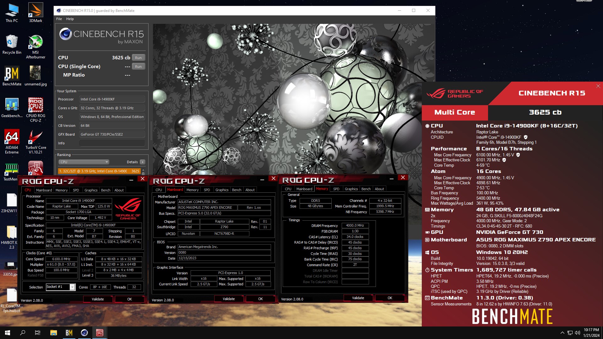Image resolution: width=603 pixels, height=339 pixels.
Task: Open network icon in system tray
Action: click(570, 333)
